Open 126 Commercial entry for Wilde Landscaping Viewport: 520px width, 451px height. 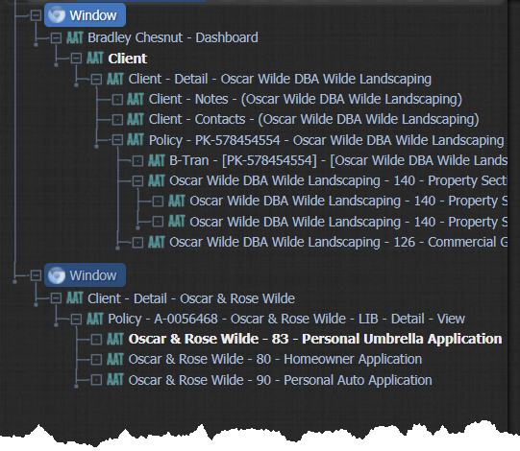(338, 242)
